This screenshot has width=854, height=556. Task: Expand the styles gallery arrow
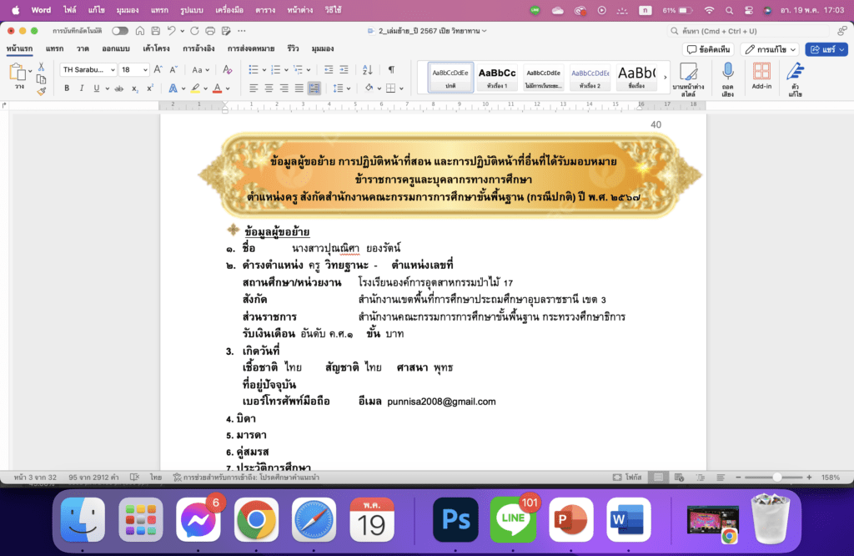click(665, 78)
